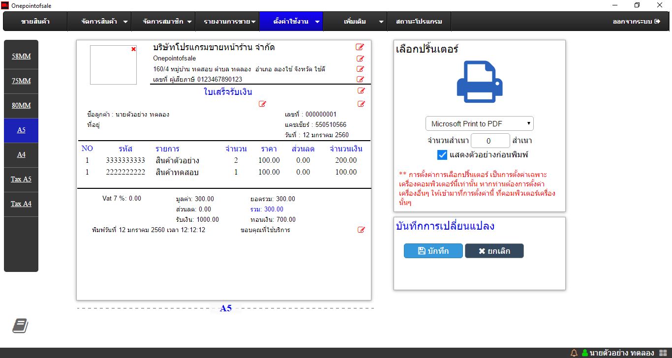Switch to Tax A4 receipt format

(21, 204)
